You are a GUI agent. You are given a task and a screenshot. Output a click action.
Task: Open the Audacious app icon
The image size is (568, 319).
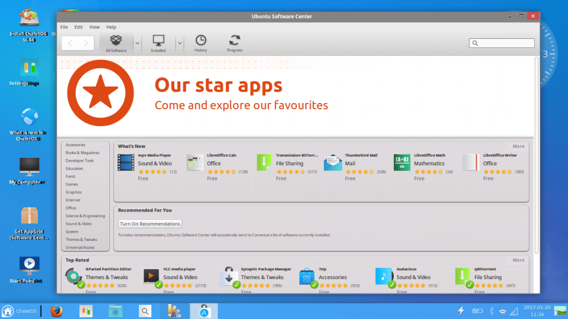384,277
